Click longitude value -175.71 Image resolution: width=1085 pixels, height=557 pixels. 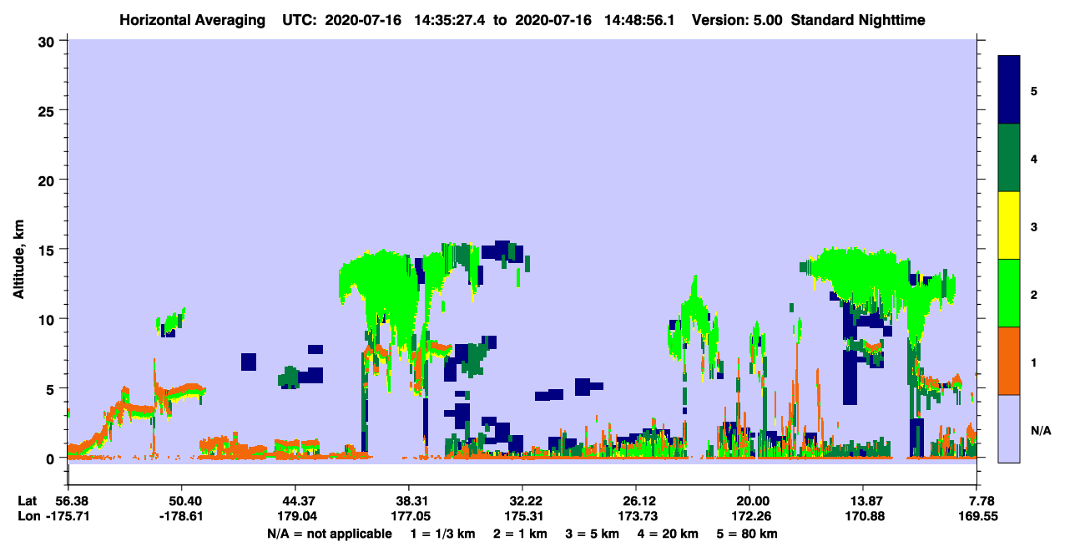pos(68,517)
